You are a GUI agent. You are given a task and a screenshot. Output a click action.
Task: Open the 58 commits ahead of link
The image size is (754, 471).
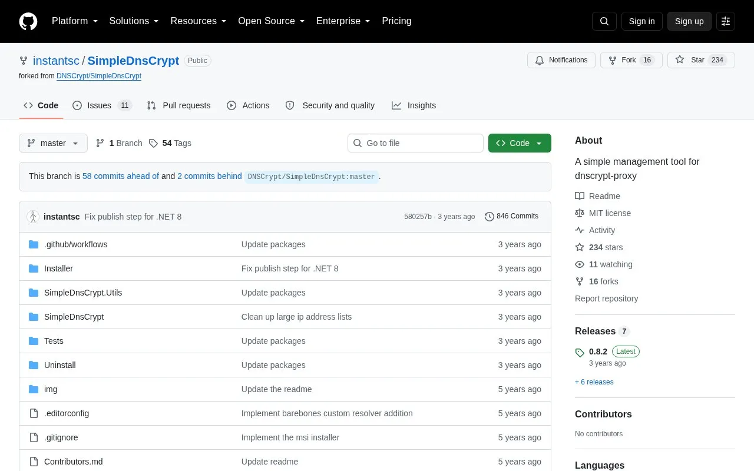click(121, 176)
